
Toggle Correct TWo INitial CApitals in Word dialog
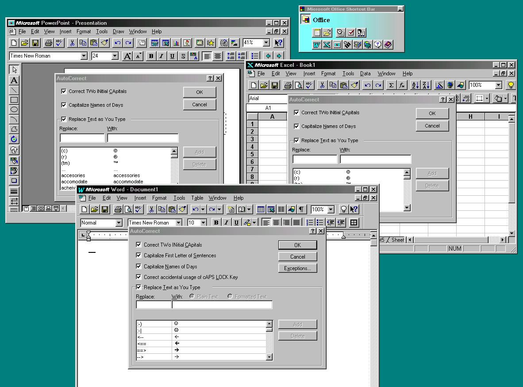(138, 245)
